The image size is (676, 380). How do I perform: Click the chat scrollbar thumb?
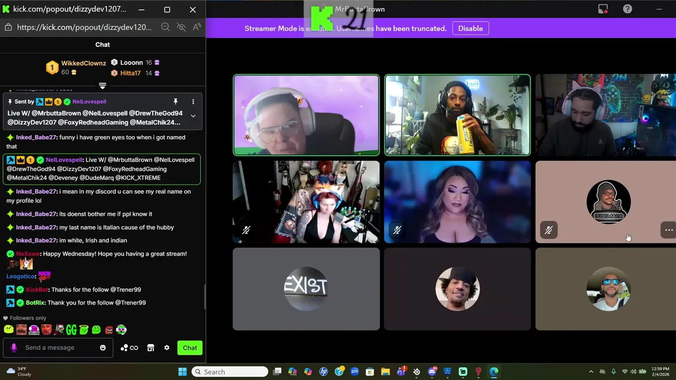point(204,297)
